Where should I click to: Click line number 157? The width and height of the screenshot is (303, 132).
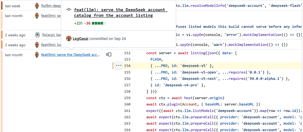tap(127, 85)
